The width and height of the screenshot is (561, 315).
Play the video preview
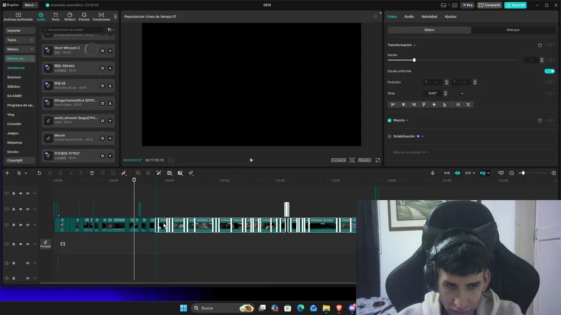tap(251, 160)
